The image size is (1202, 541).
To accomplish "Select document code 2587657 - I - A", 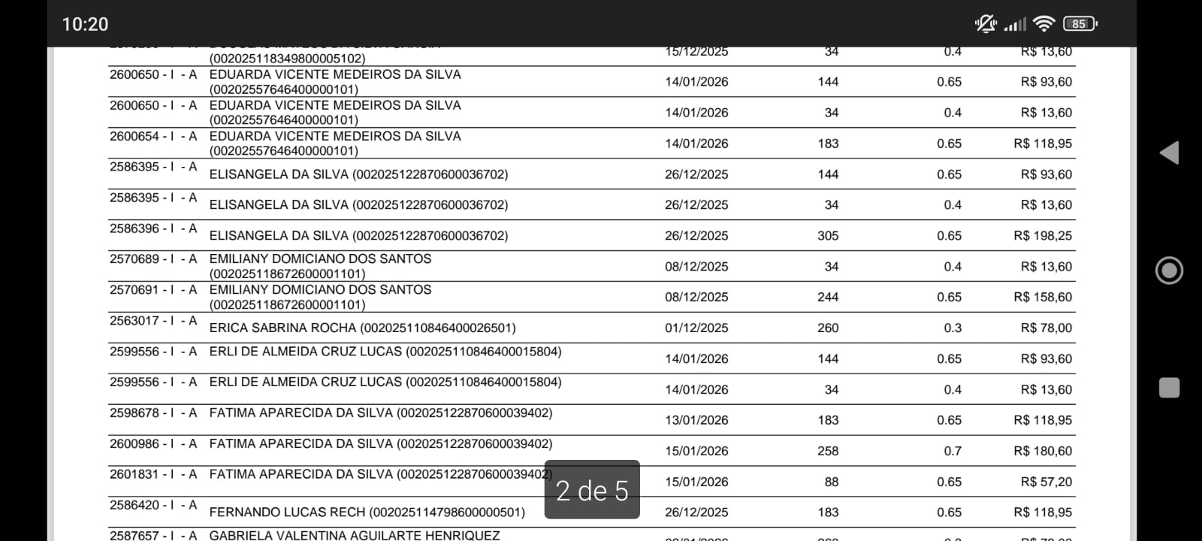I will [153, 536].
